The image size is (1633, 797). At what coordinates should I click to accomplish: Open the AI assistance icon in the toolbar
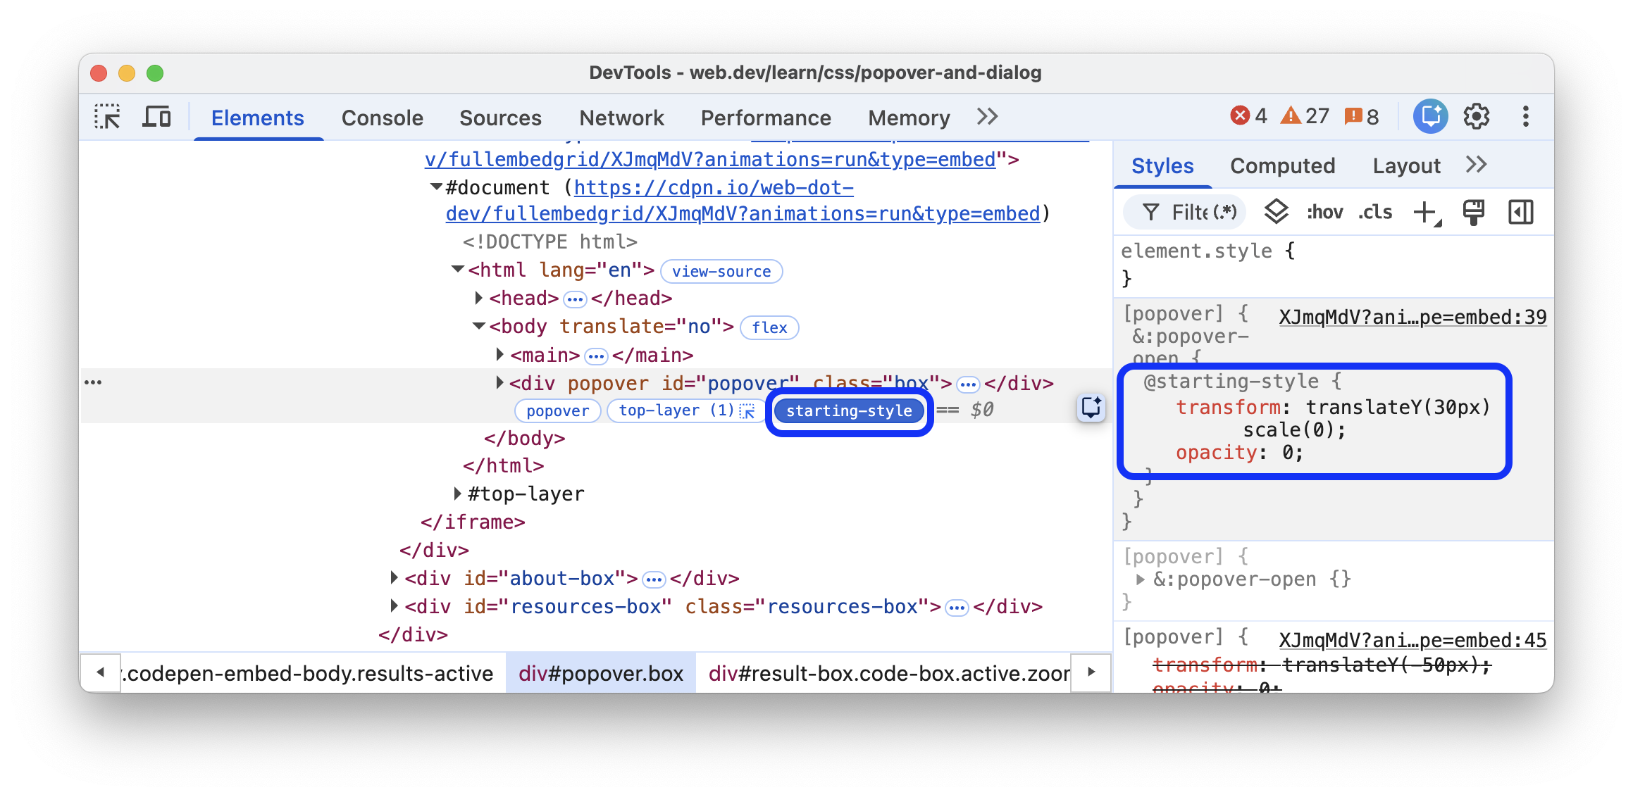(x=1430, y=117)
